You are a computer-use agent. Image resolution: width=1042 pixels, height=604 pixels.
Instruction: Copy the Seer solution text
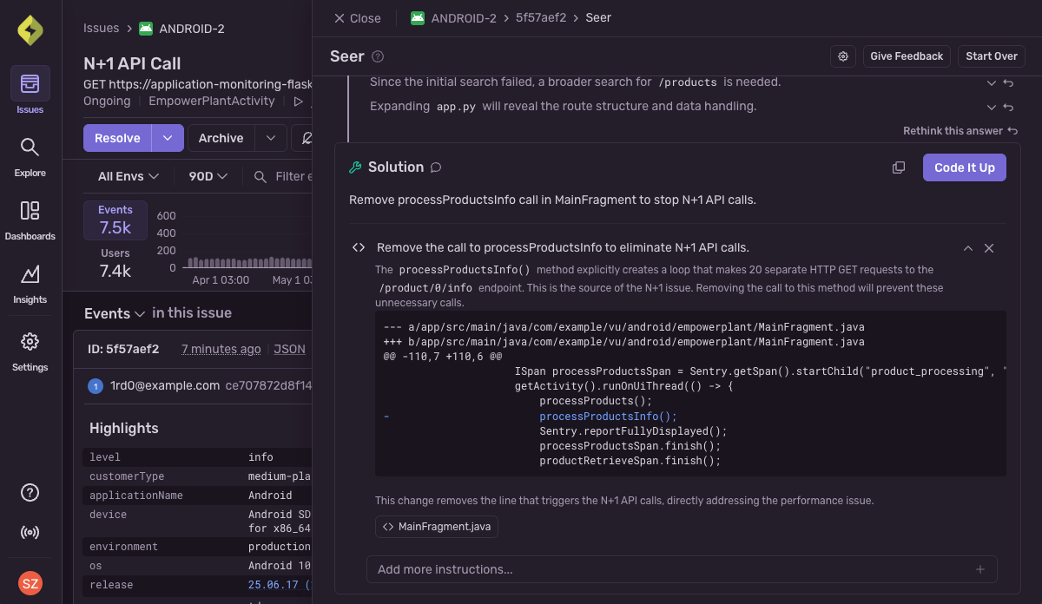[899, 167]
